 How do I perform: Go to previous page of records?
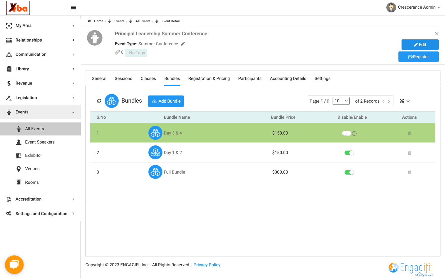click(x=384, y=101)
